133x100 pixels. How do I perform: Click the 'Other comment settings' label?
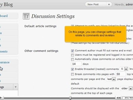41,51
